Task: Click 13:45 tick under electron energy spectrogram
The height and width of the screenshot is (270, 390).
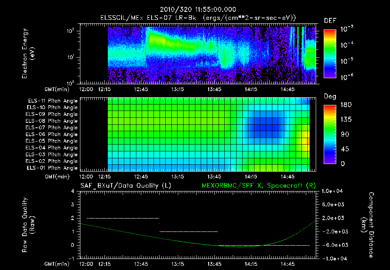Action: tap(214, 89)
